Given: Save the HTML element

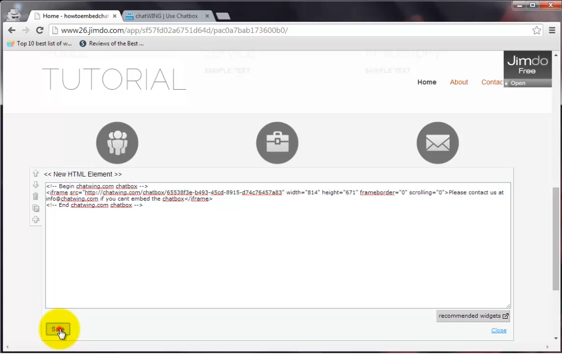Looking at the screenshot, I should click(x=58, y=329).
